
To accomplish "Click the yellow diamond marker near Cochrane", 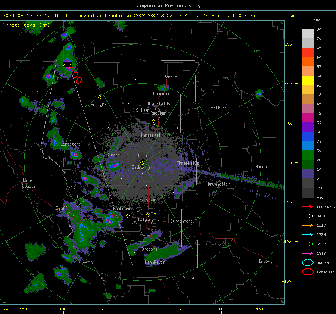I will (128, 215).
